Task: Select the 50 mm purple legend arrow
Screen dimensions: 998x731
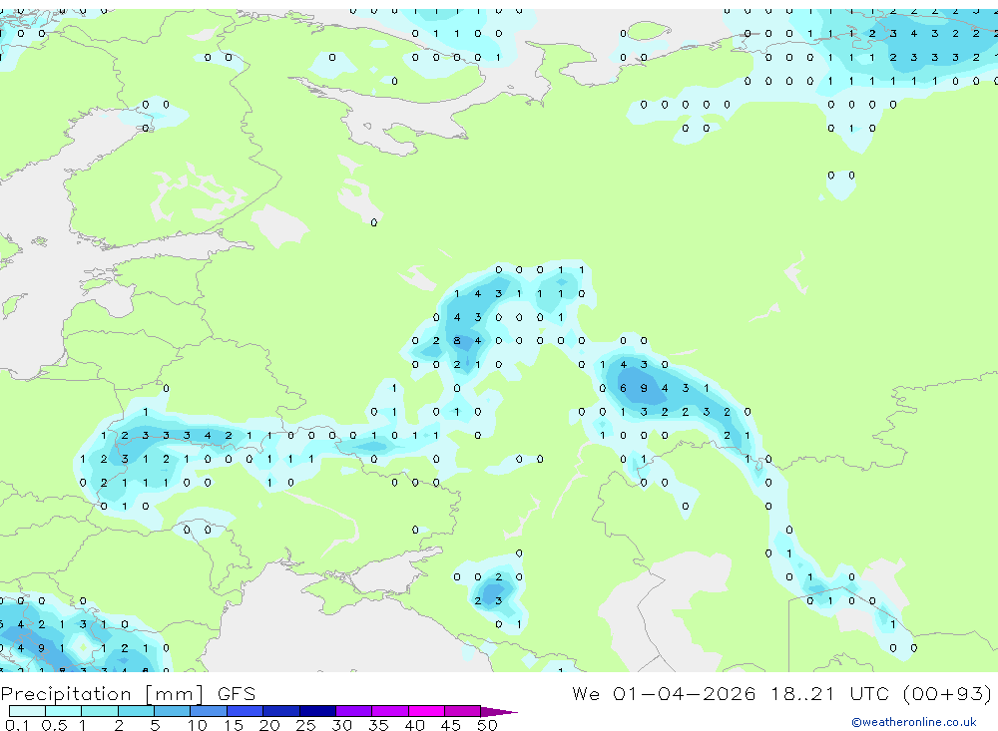Action: (498, 712)
